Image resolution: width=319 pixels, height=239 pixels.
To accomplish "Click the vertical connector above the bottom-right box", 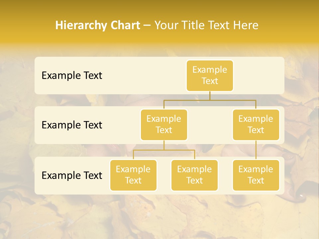I will 256,150.
